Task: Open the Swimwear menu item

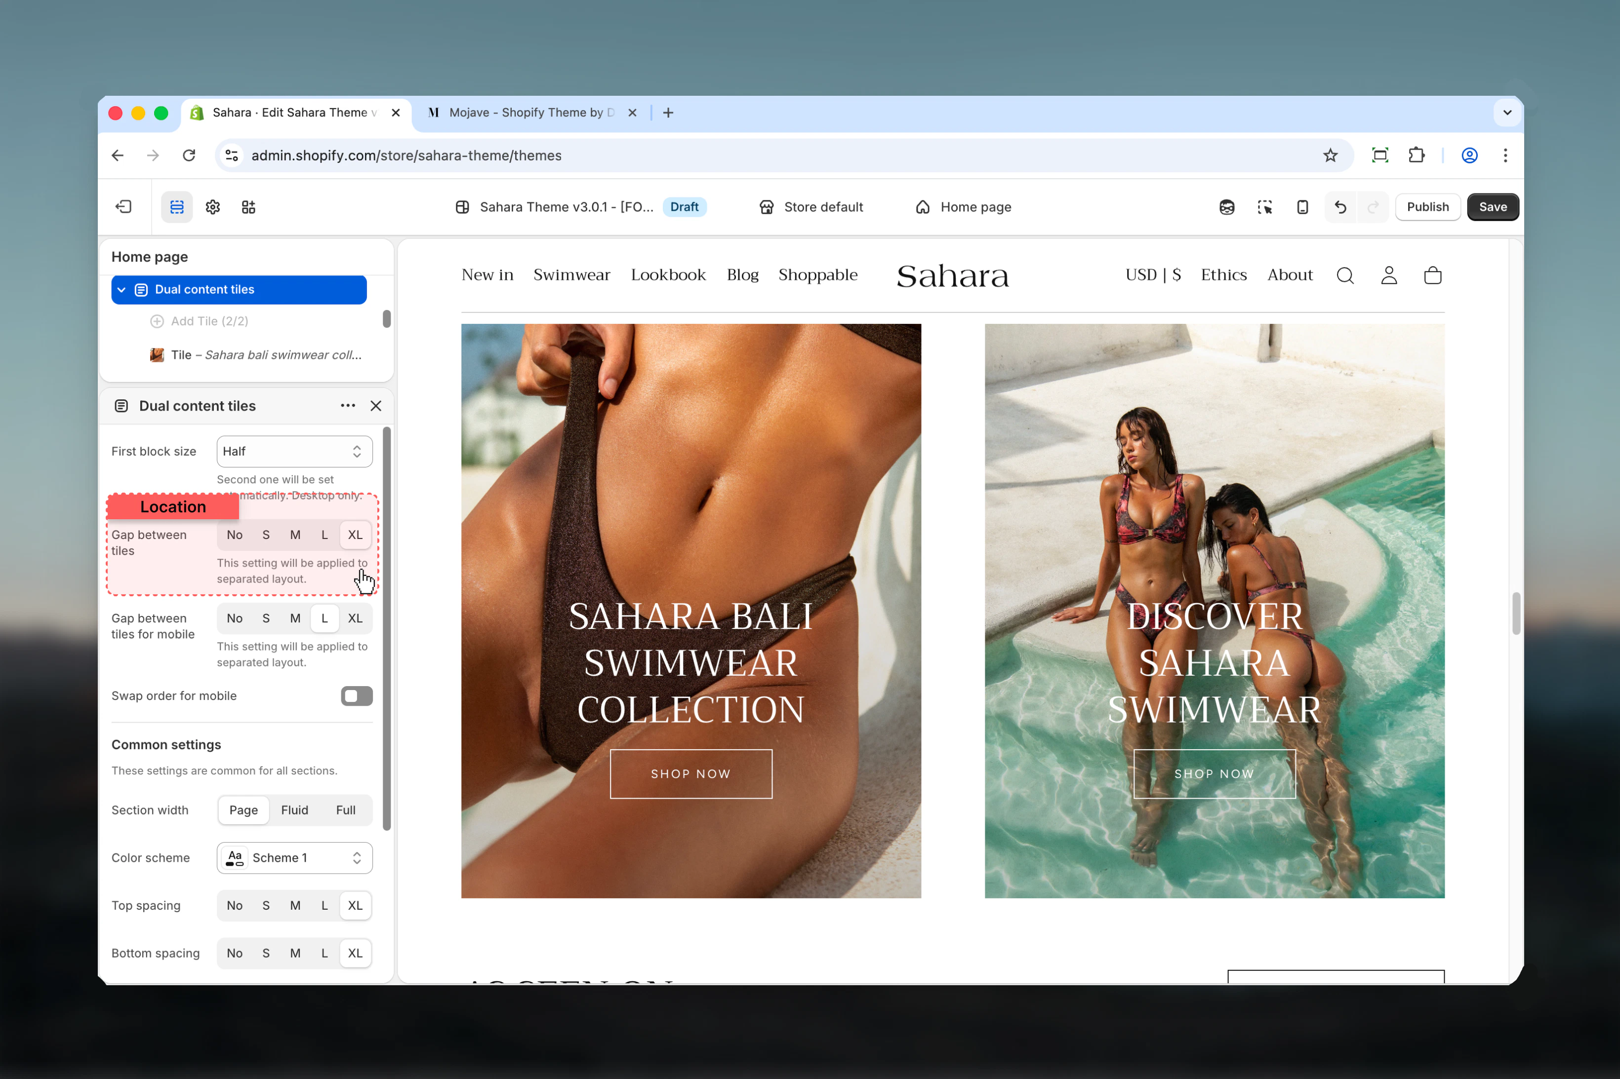Action: [571, 274]
